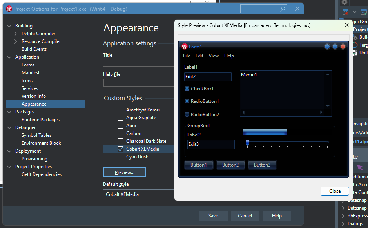The width and height of the screenshot is (368, 228).
Task: Select Forms in the options tree
Action: pyautogui.click(x=28, y=65)
